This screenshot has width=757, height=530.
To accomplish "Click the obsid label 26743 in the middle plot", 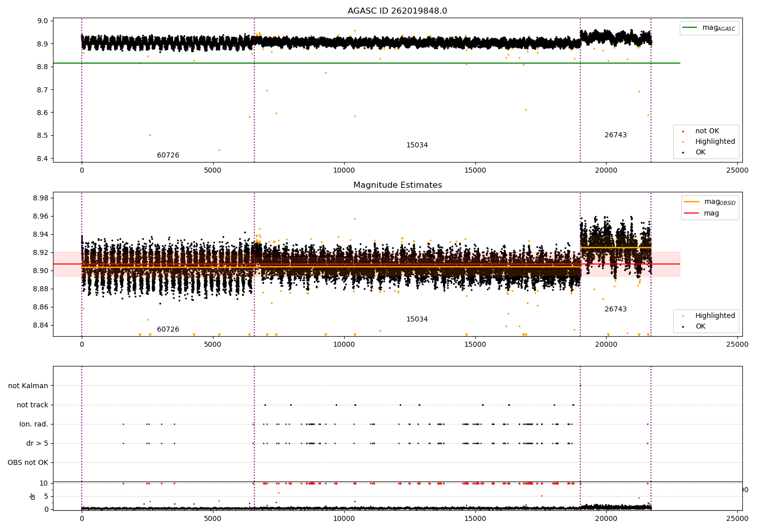I will click(616, 309).
